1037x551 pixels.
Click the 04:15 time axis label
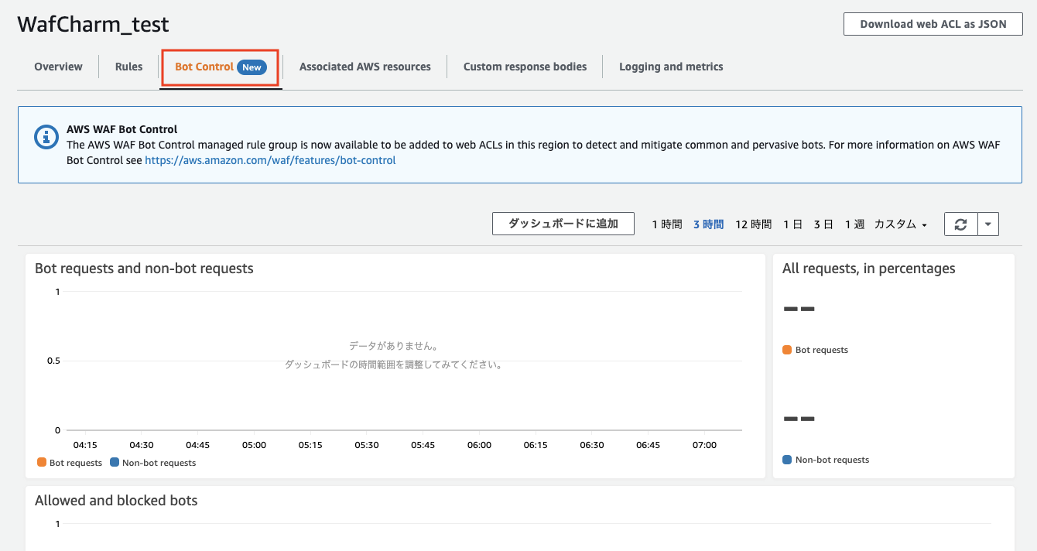[85, 445]
